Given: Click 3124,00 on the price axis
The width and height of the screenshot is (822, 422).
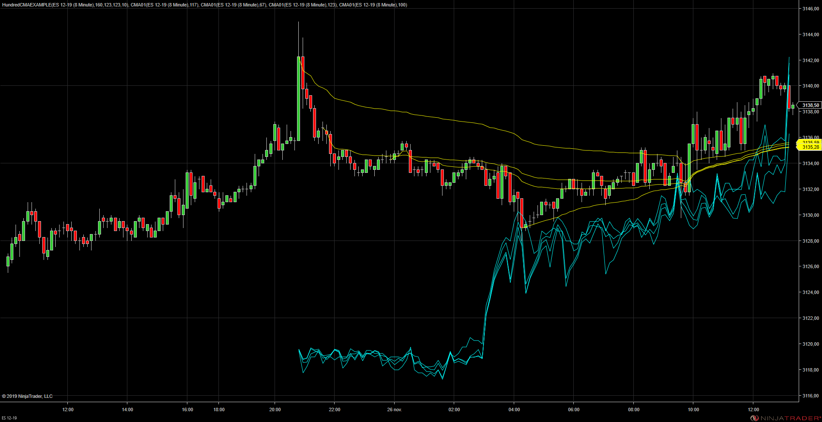Looking at the screenshot, I should pos(810,292).
